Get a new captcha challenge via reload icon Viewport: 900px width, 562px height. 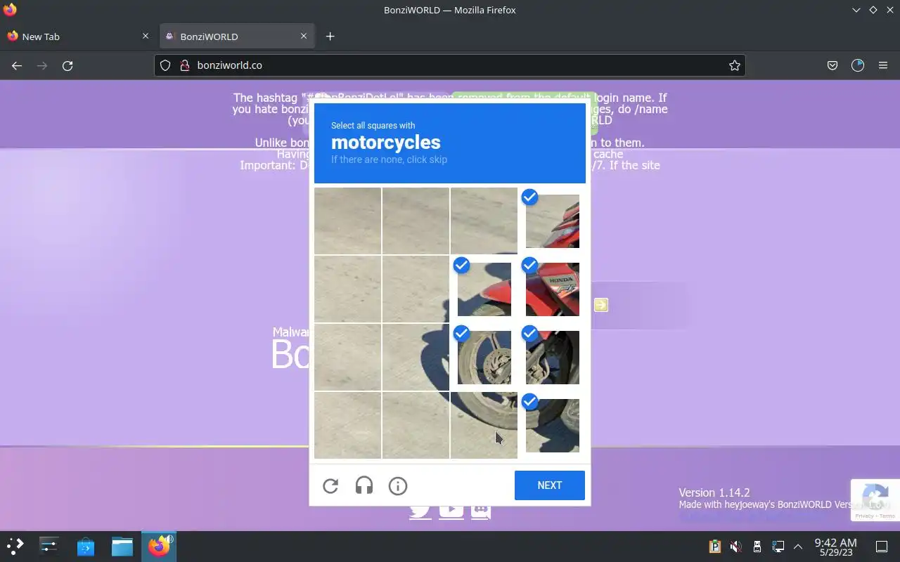tap(330, 485)
